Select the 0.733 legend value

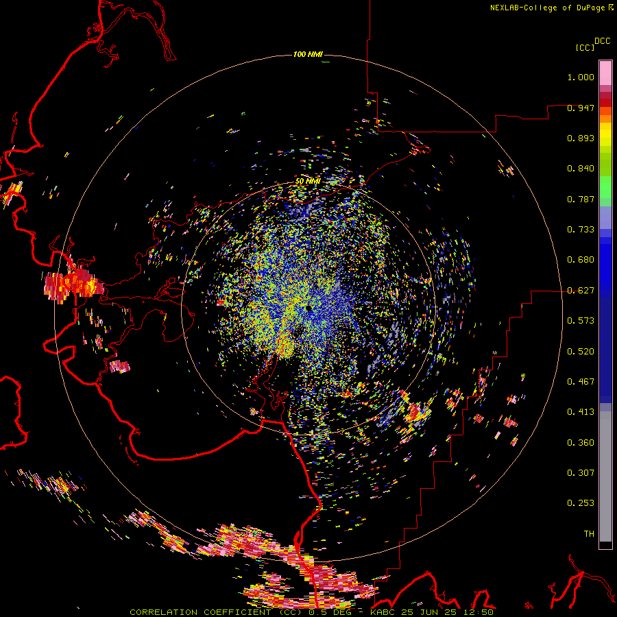click(581, 230)
